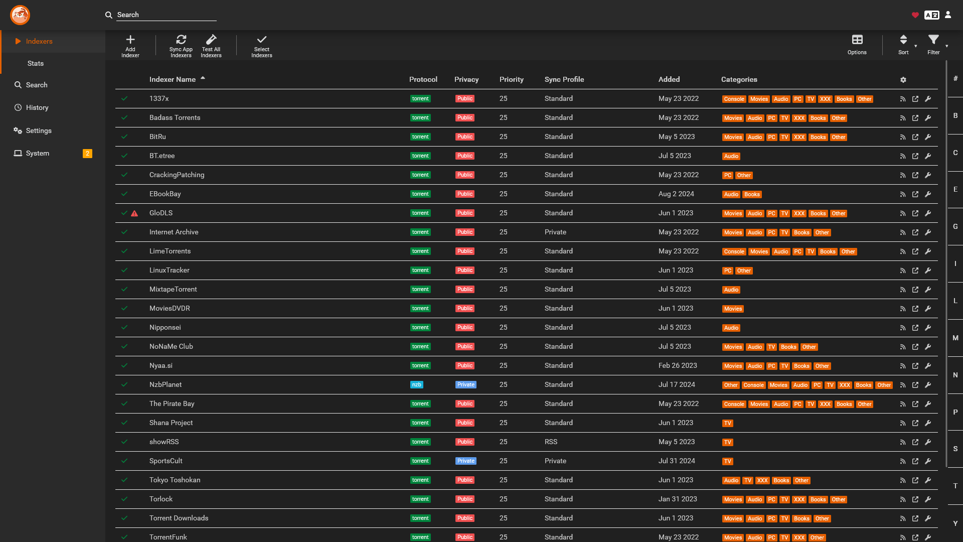
Task: Click the Movies category tag for MoviesDVDR
Action: tap(733, 309)
